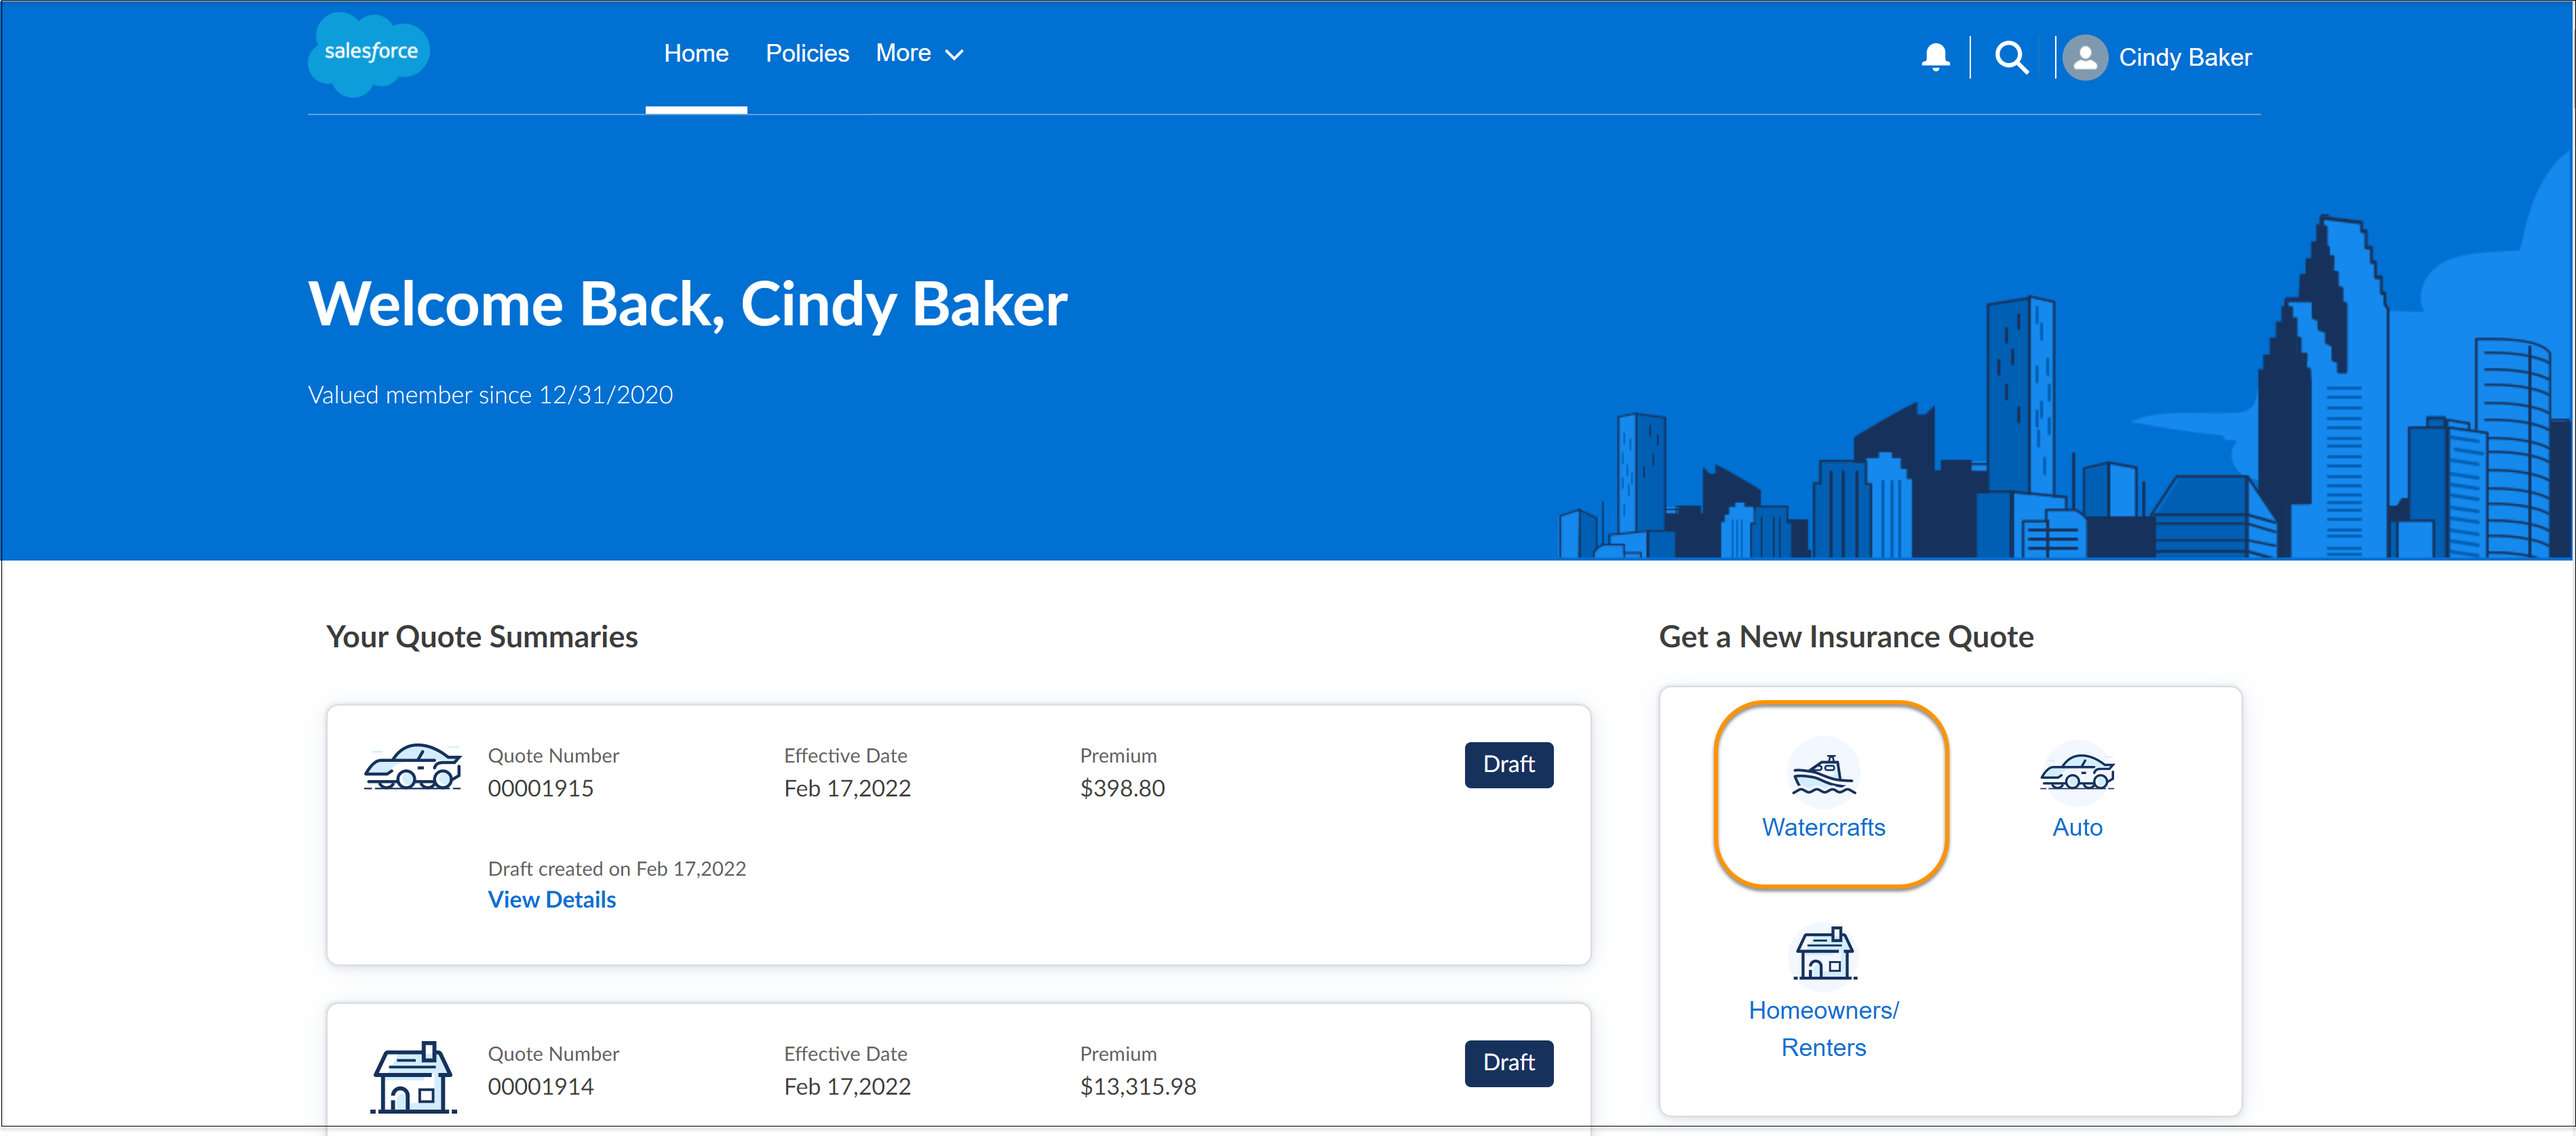Click car icon on quote 00001915

click(x=412, y=767)
